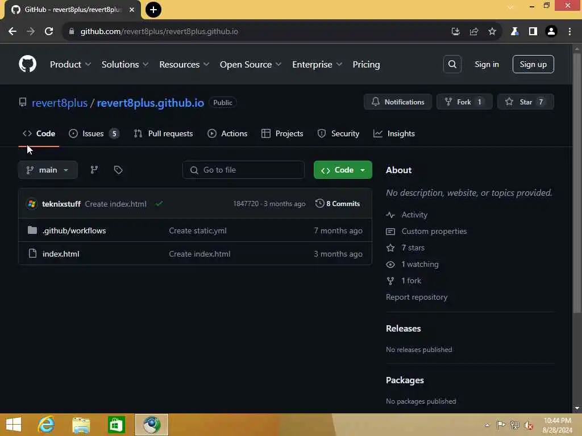The height and width of the screenshot is (436, 582).
Task: Click the Windows Start button
Action: pos(14,425)
